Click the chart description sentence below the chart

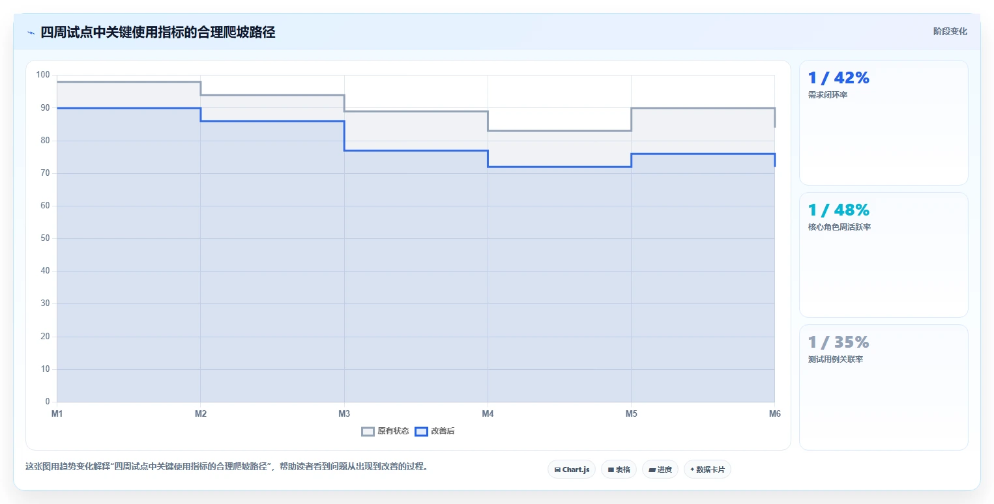pyautogui.click(x=226, y=467)
